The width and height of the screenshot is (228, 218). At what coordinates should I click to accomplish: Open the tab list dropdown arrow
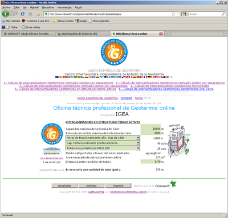click(225, 34)
